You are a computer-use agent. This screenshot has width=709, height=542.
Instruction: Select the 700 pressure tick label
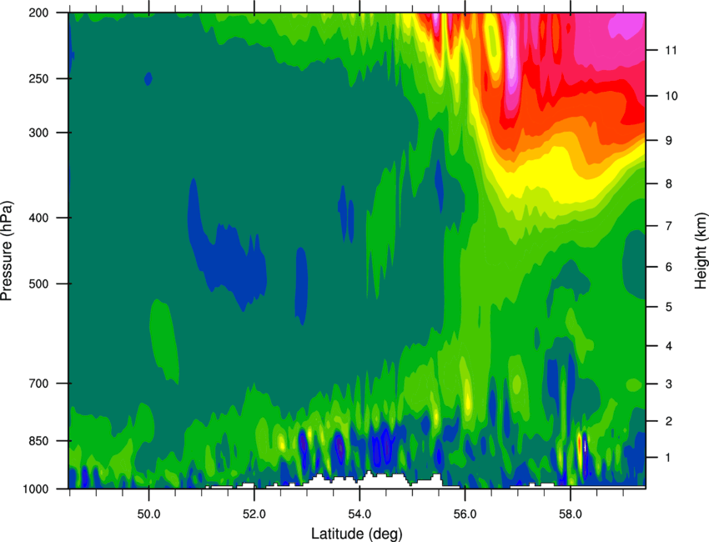[x=39, y=384]
